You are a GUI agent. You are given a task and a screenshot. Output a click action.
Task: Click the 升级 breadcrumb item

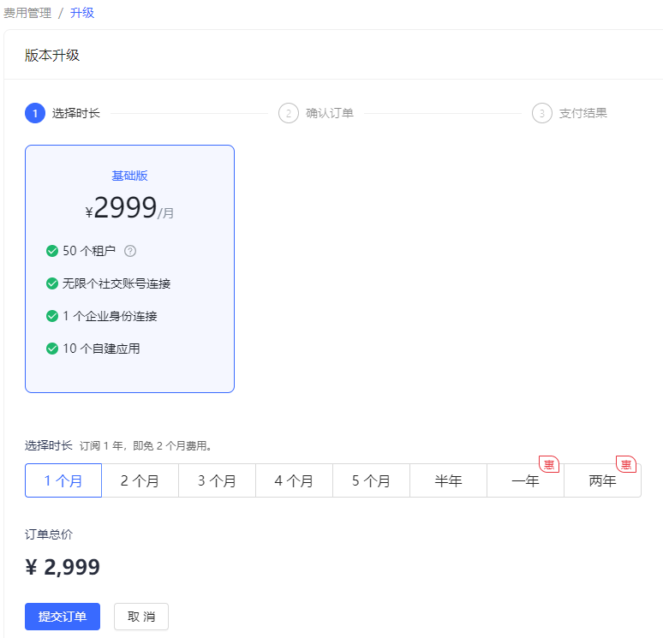coord(82,13)
